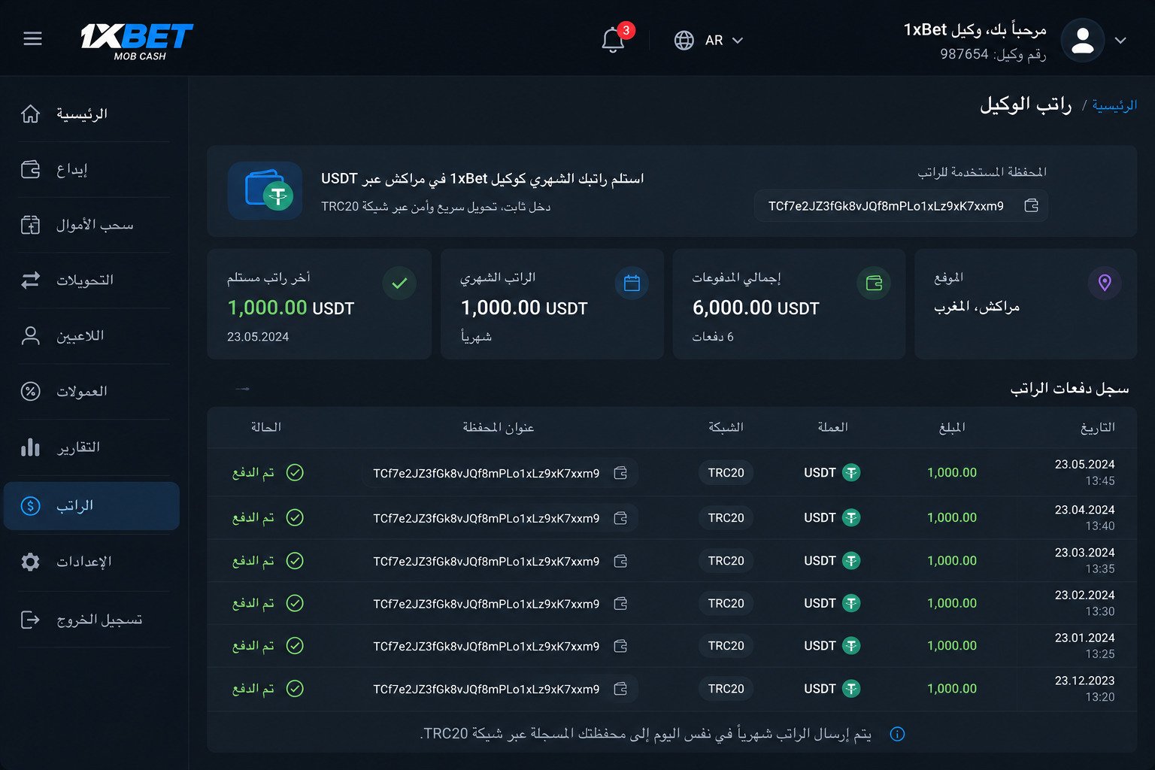Click الشبكة network column header
The image size is (1155, 770).
726,427
